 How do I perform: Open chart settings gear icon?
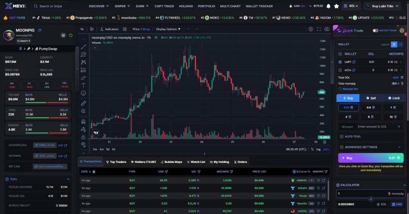311,29
